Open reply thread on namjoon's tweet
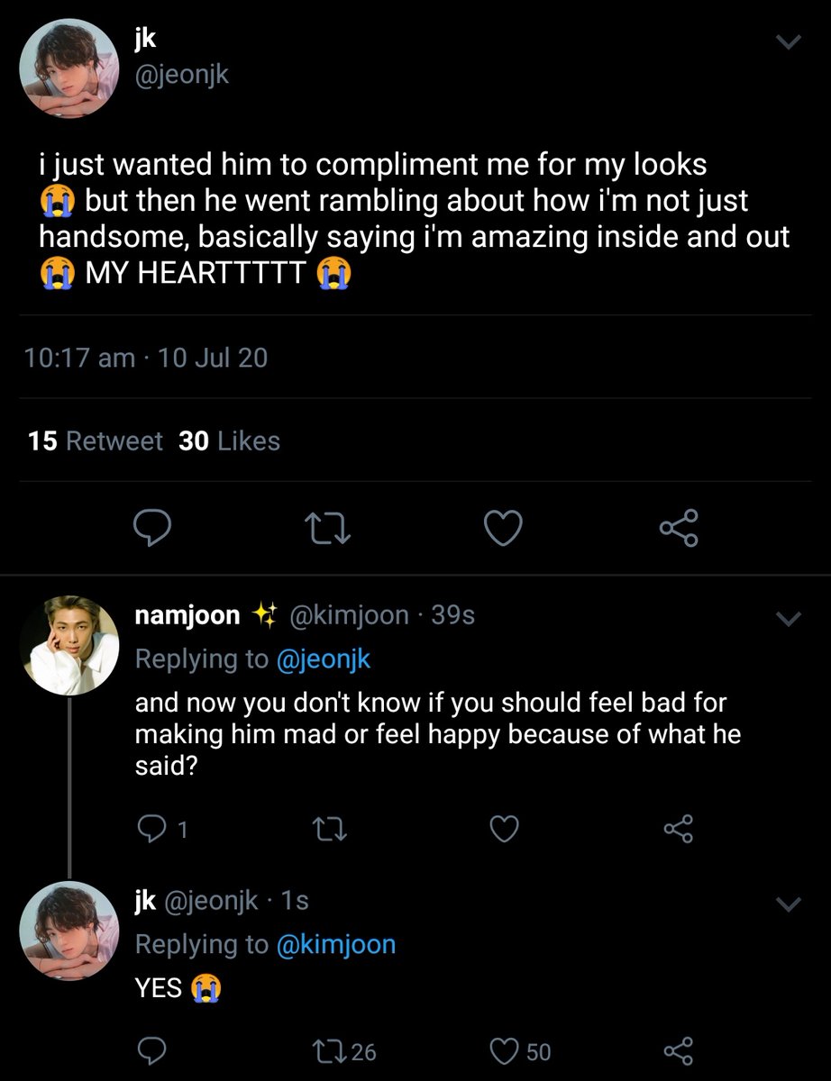Viewport: 831px width, 1081px height. click(x=151, y=829)
